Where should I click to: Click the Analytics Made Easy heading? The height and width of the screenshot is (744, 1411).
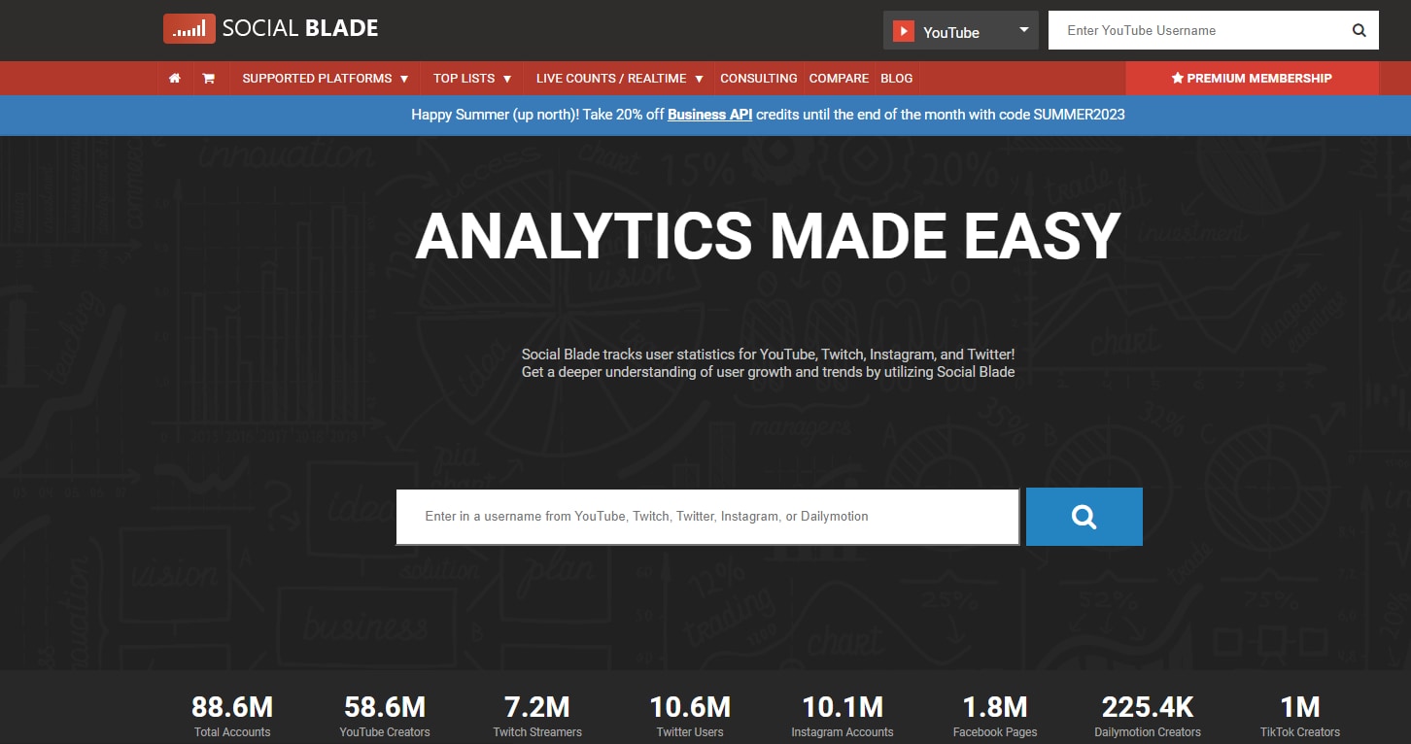[768, 236]
